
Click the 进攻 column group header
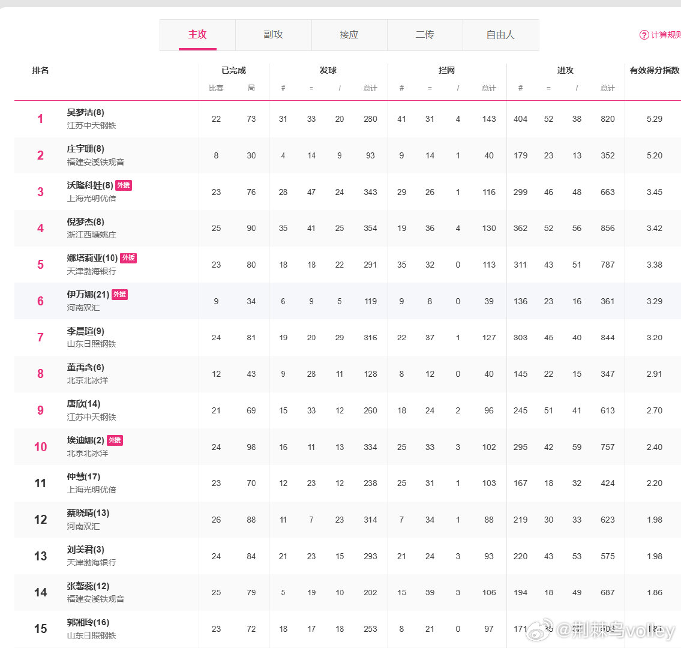pyautogui.click(x=565, y=70)
